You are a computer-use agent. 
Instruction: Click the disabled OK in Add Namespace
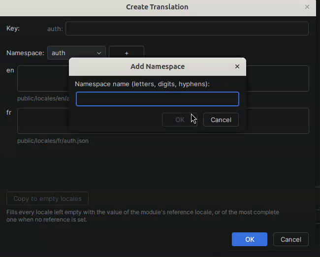[180, 120]
